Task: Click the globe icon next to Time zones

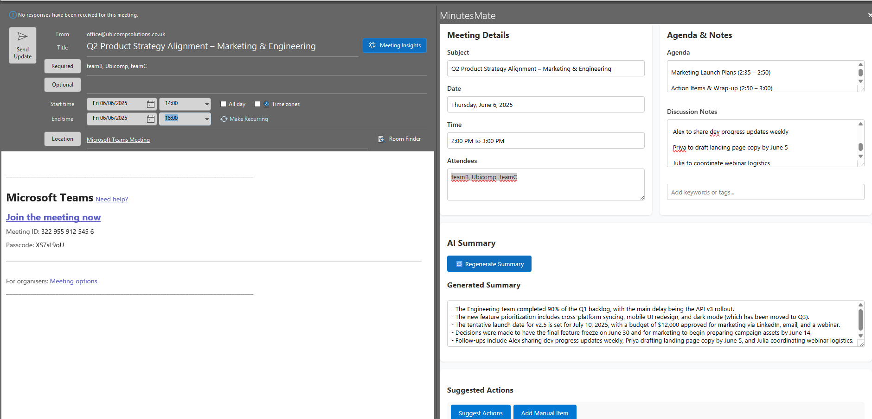Action: tap(267, 104)
